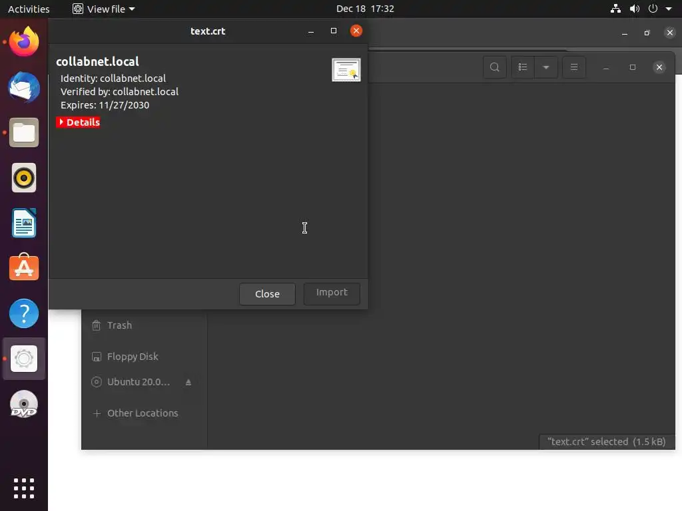
Task: Open the DVD disc icon in the dock
Action: (x=24, y=405)
